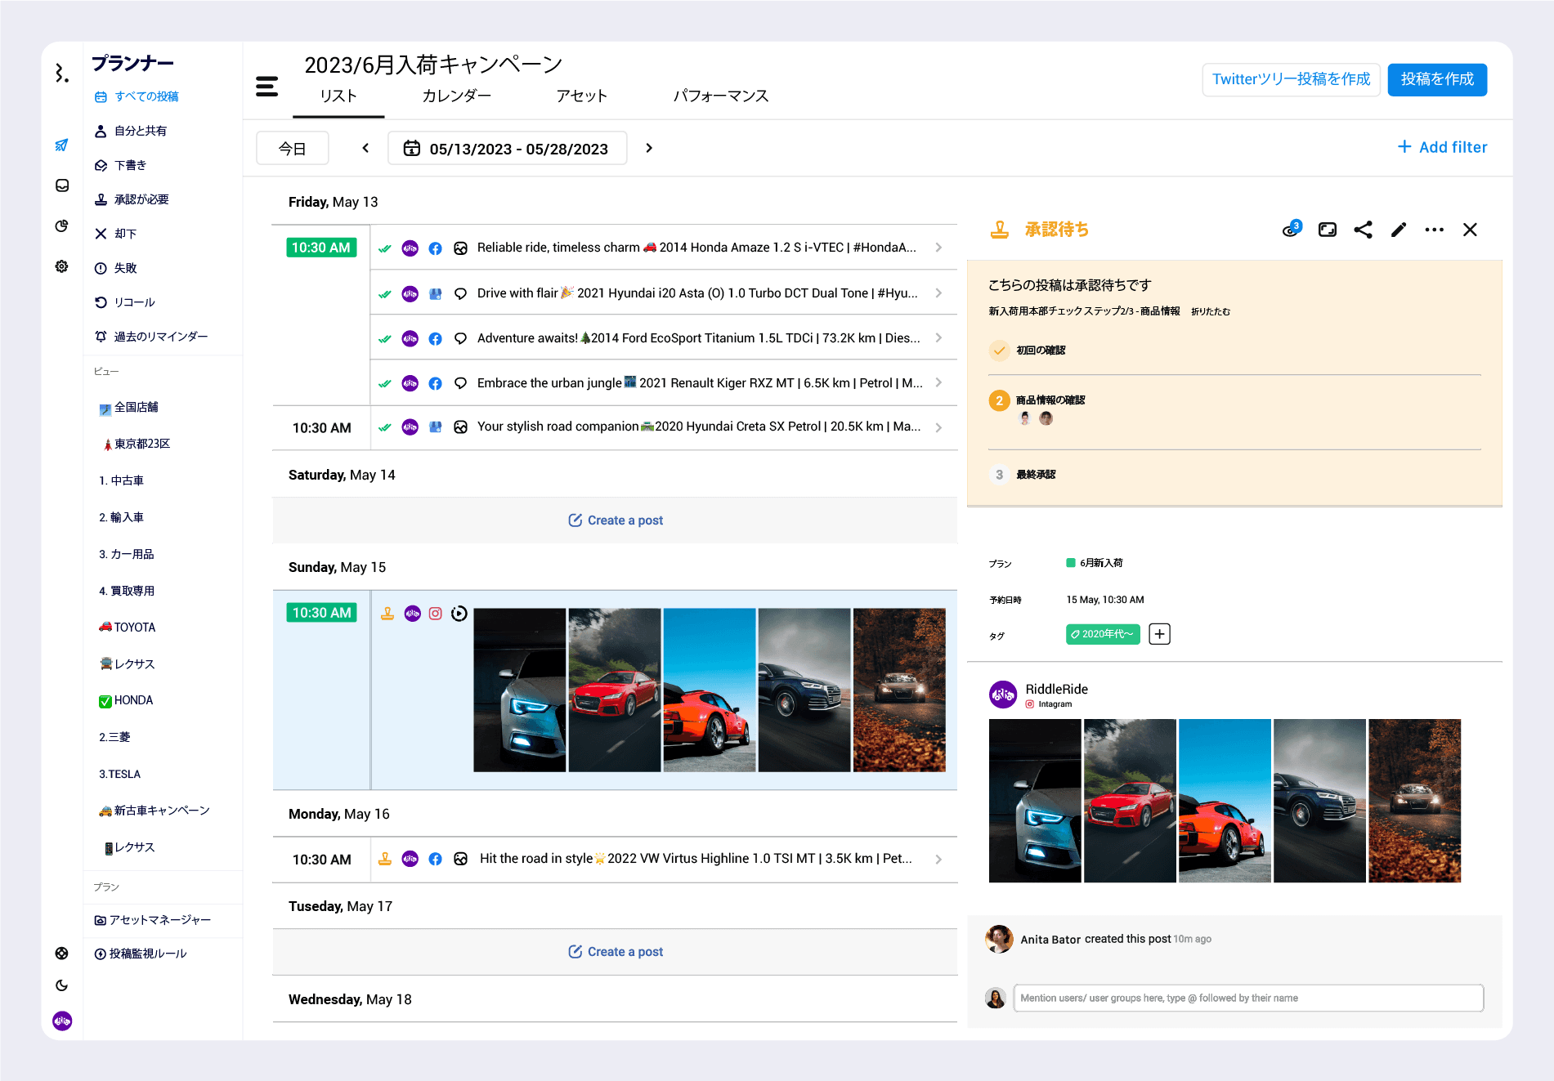The height and width of the screenshot is (1081, 1554).
Task: Switch to the カレンダー tab
Action: (x=456, y=96)
